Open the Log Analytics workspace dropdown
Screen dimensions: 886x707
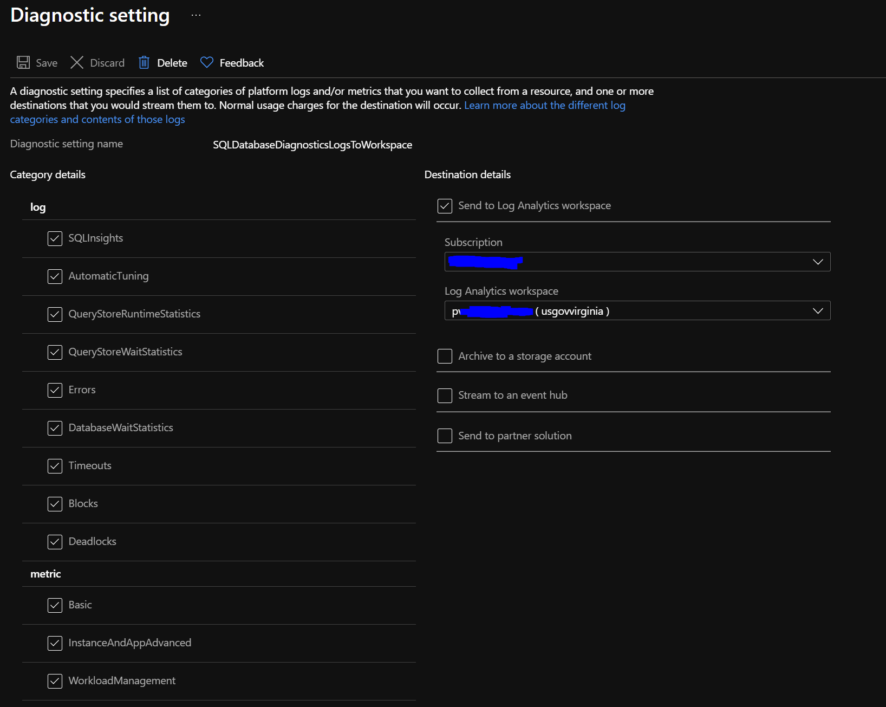[818, 310]
